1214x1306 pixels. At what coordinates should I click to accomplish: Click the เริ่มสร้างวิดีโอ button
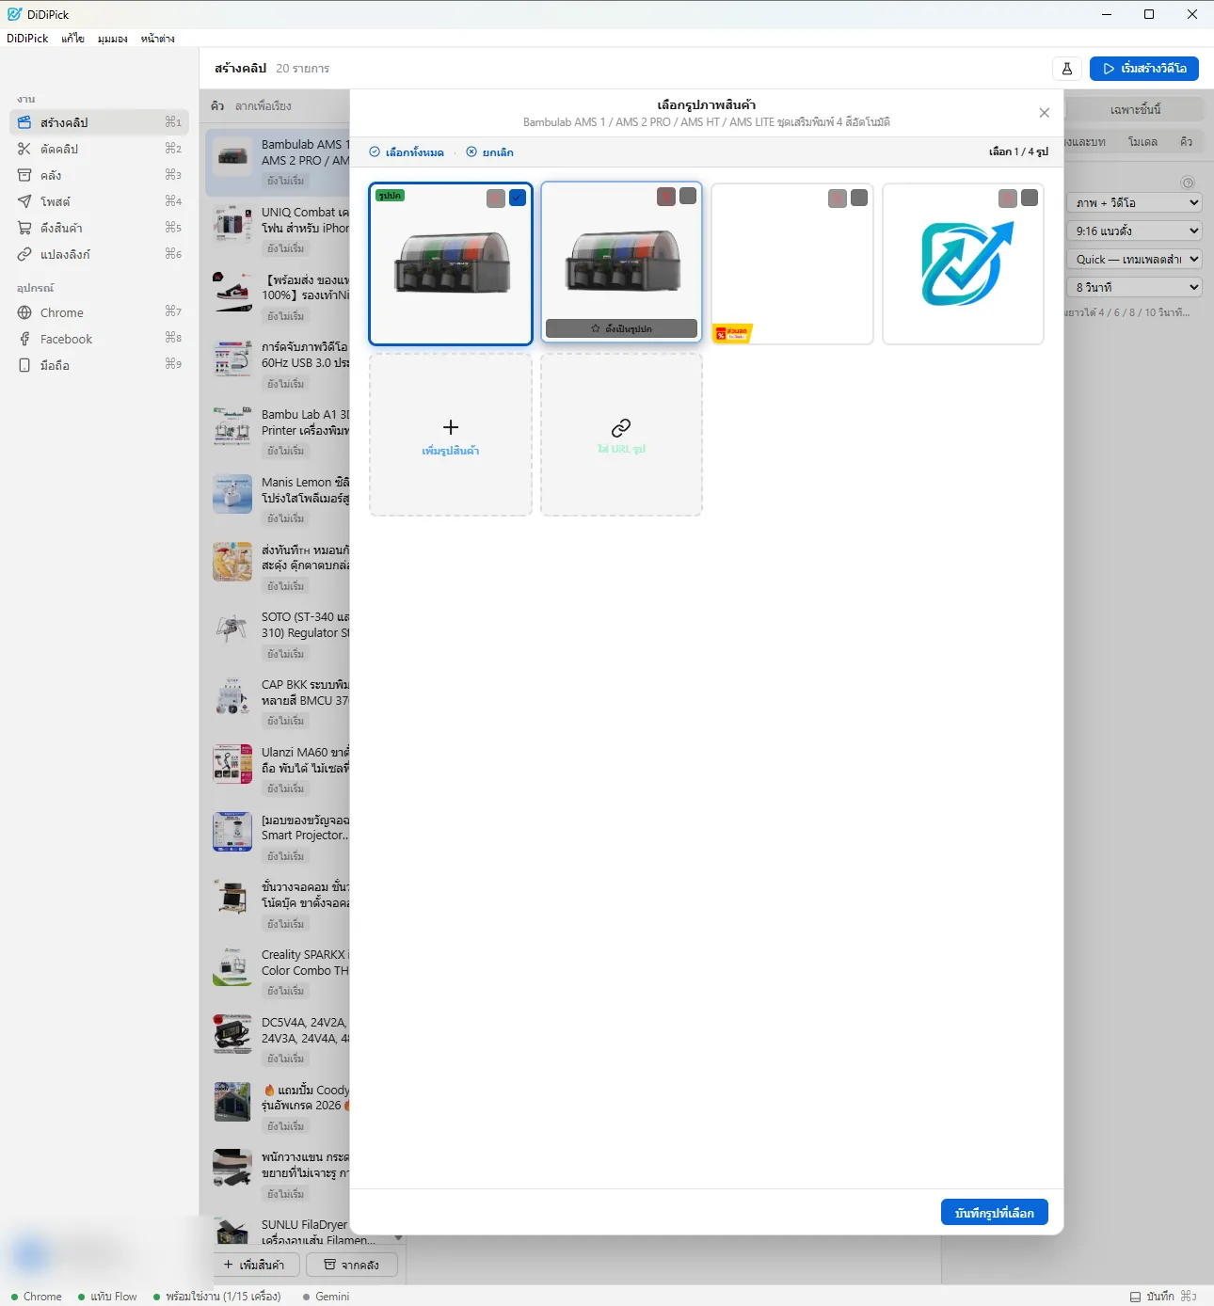[x=1144, y=69]
